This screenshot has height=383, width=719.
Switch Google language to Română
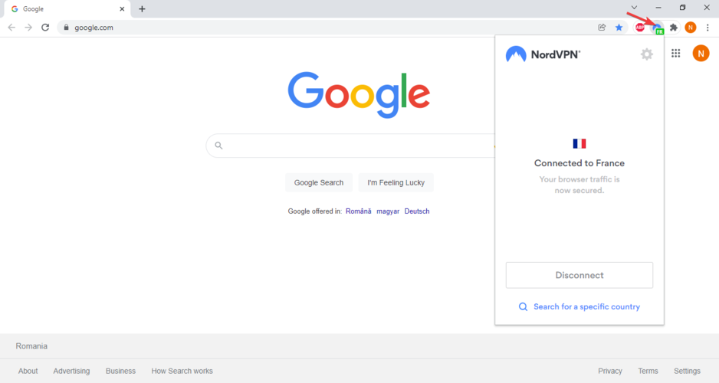point(358,211)
